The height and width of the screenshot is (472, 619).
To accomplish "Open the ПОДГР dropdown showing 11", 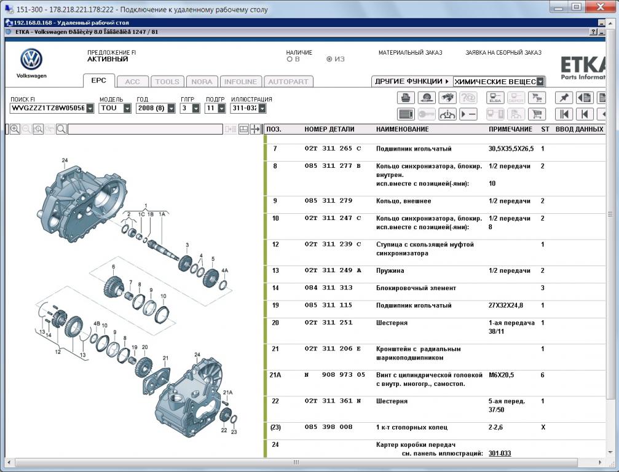I will (x=221, y=108).
